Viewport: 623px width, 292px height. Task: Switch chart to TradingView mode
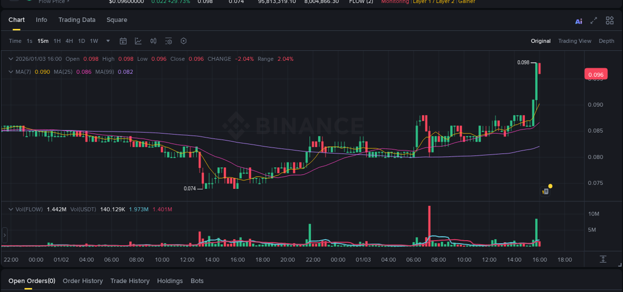575,41
